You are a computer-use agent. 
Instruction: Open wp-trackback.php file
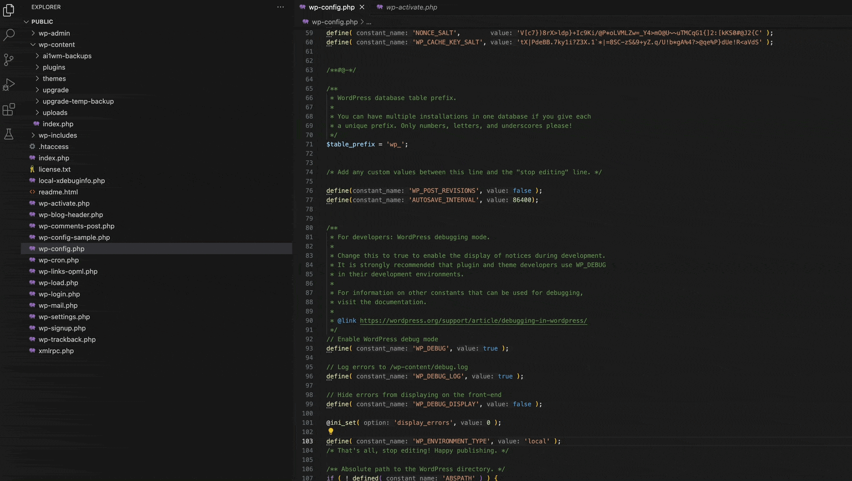pos(67,339)
